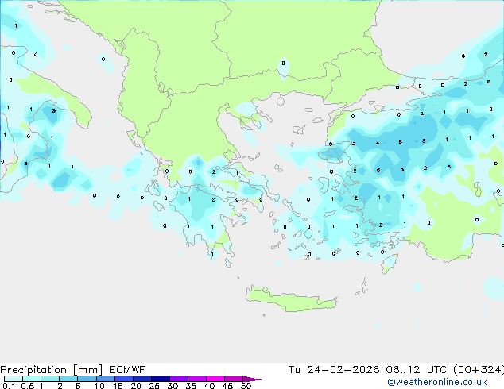Select the magenta 40–45 mm legend swatch
Screen dimensions: 504x389
point(215,379)
